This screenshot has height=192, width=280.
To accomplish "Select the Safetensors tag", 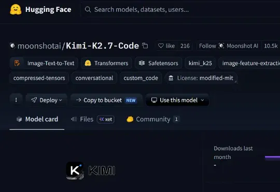I will pyautogui.click(x=158, y=63).
